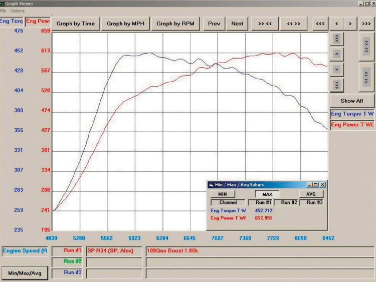The width and height of the screenshot is (376, 282).
Task: Toggle the MIN values button
Action: coord(223,194)
